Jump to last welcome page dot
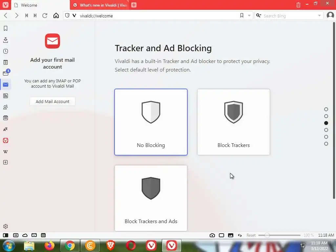 point(326,144)
